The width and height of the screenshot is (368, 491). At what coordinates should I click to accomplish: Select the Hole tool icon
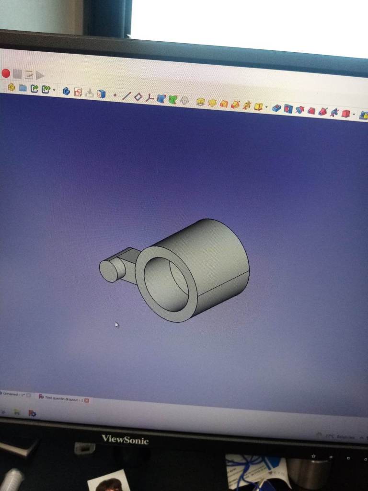(288, 109)
